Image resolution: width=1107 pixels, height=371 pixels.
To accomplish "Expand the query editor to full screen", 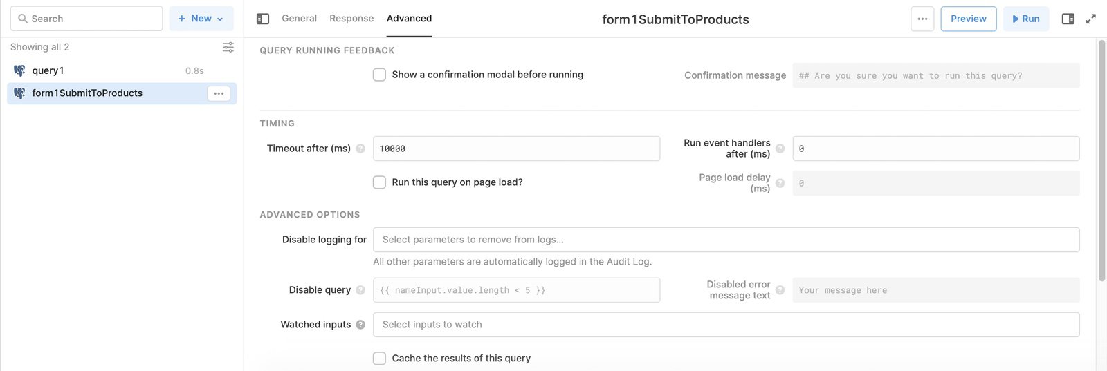I will click(1091, 19).
